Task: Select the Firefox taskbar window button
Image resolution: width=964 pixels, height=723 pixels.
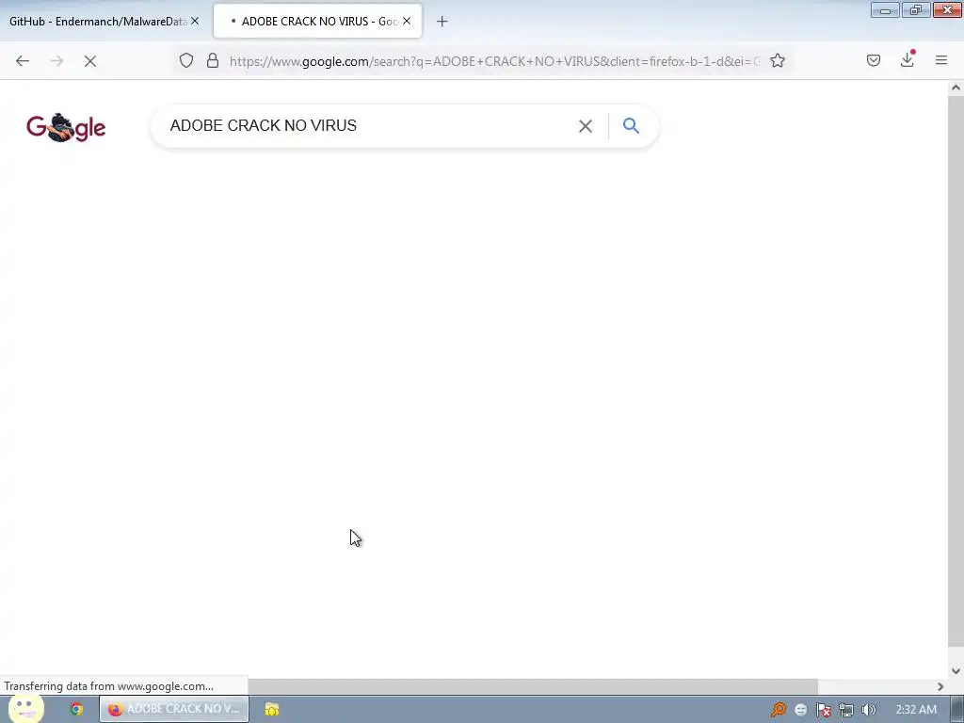Action: click(x=174, y=709)
